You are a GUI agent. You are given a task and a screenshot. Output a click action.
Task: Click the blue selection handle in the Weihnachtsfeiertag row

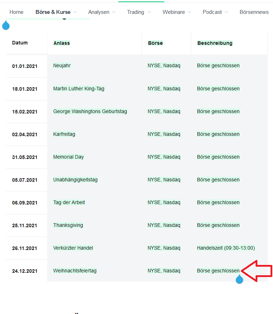pos(240,280)
